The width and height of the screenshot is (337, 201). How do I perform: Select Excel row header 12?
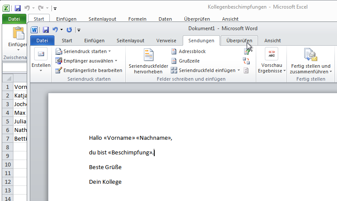tap(7, 182)
